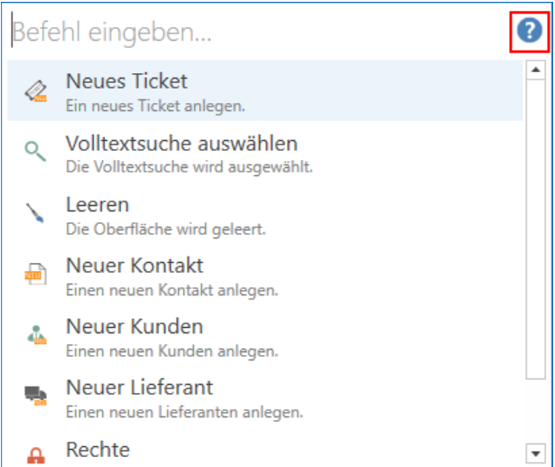Click the Neuer Lieferant truck icon
Screen dimensions: 555x467
[35, 397]
